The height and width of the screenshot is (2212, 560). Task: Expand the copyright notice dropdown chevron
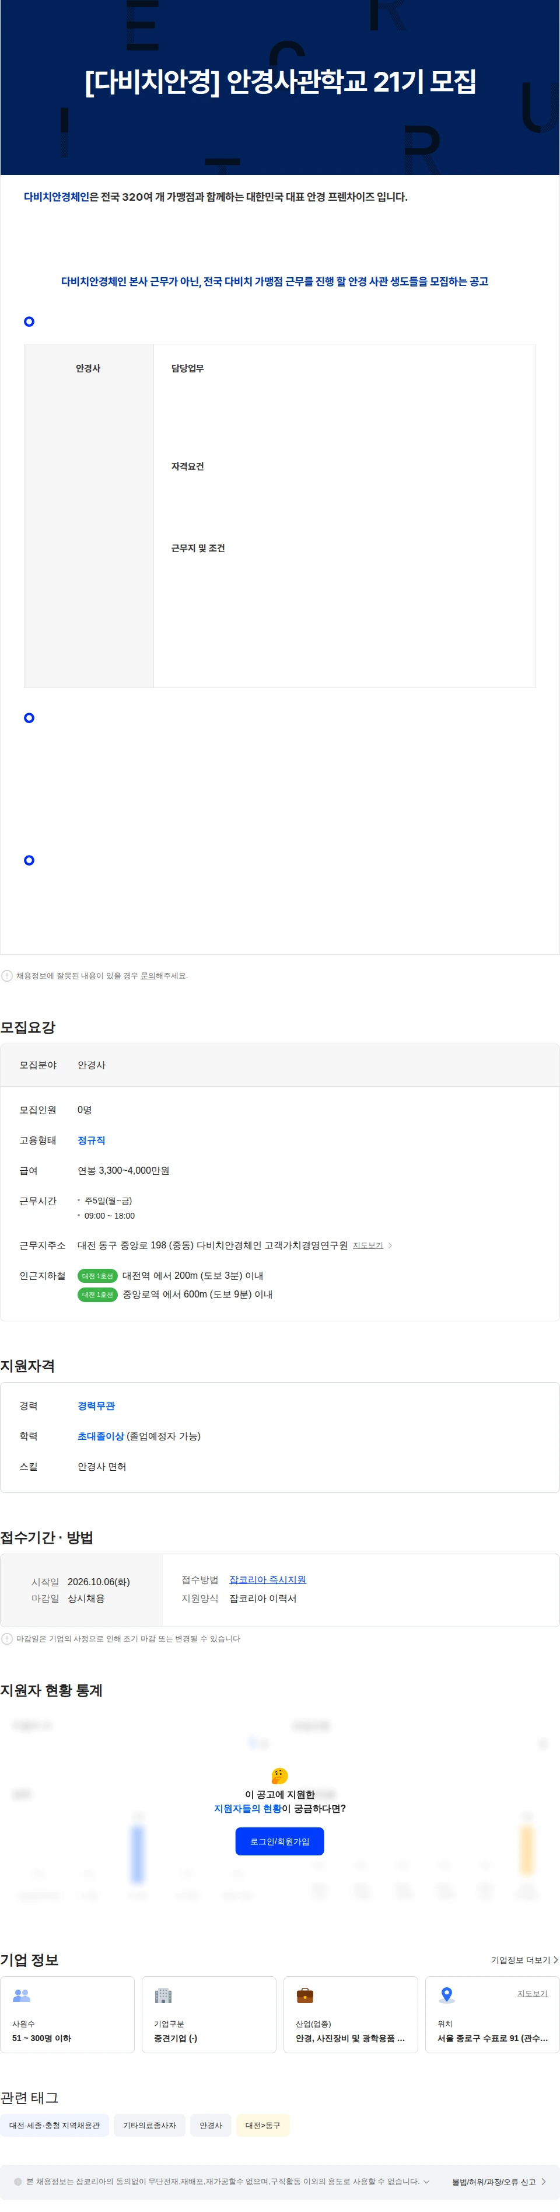(426, 2181)
